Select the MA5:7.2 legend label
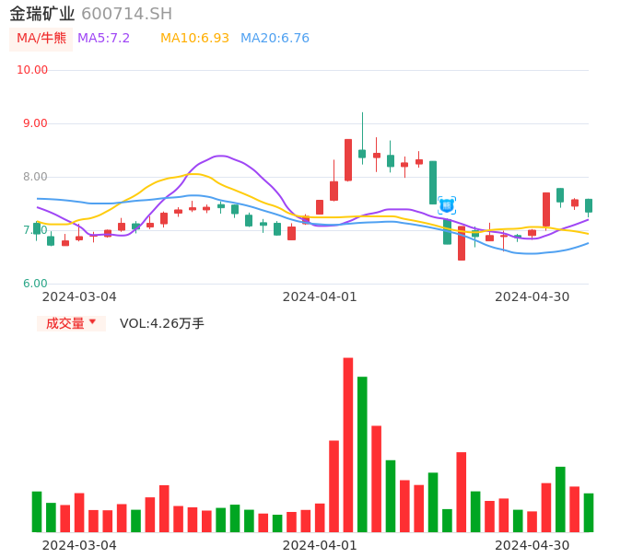 [103, 39]
